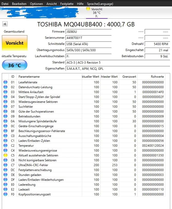Click the raw value 000000000056
The height and width of the screenshot is (209, 172).
[153, 141]
